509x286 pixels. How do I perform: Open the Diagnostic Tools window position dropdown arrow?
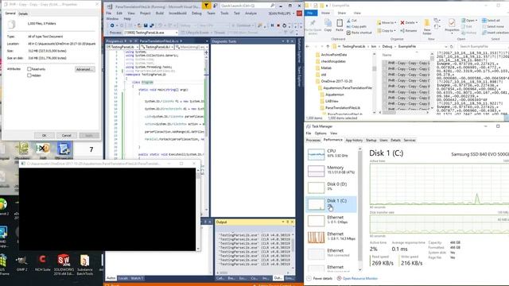(283, 41)
